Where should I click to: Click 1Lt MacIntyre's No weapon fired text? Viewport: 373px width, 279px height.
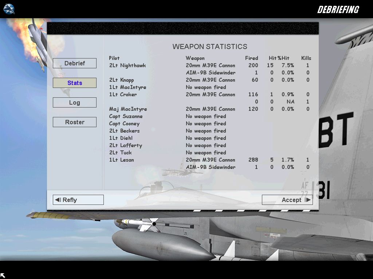(206, 87)
